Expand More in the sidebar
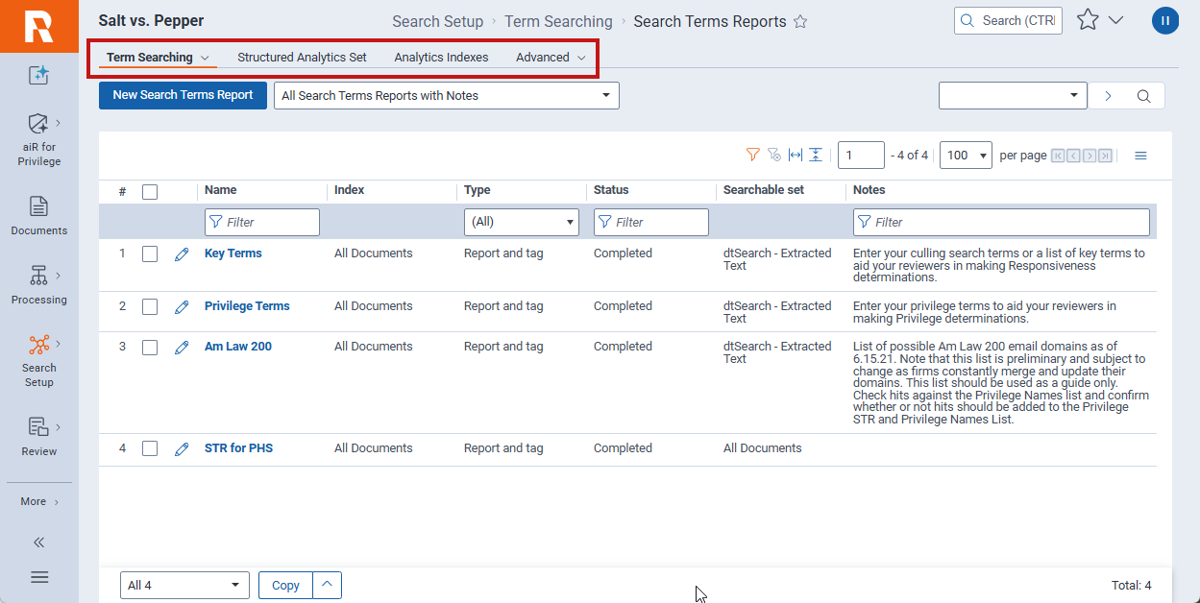Screen dimensions: 1200x603 (39, 502)
